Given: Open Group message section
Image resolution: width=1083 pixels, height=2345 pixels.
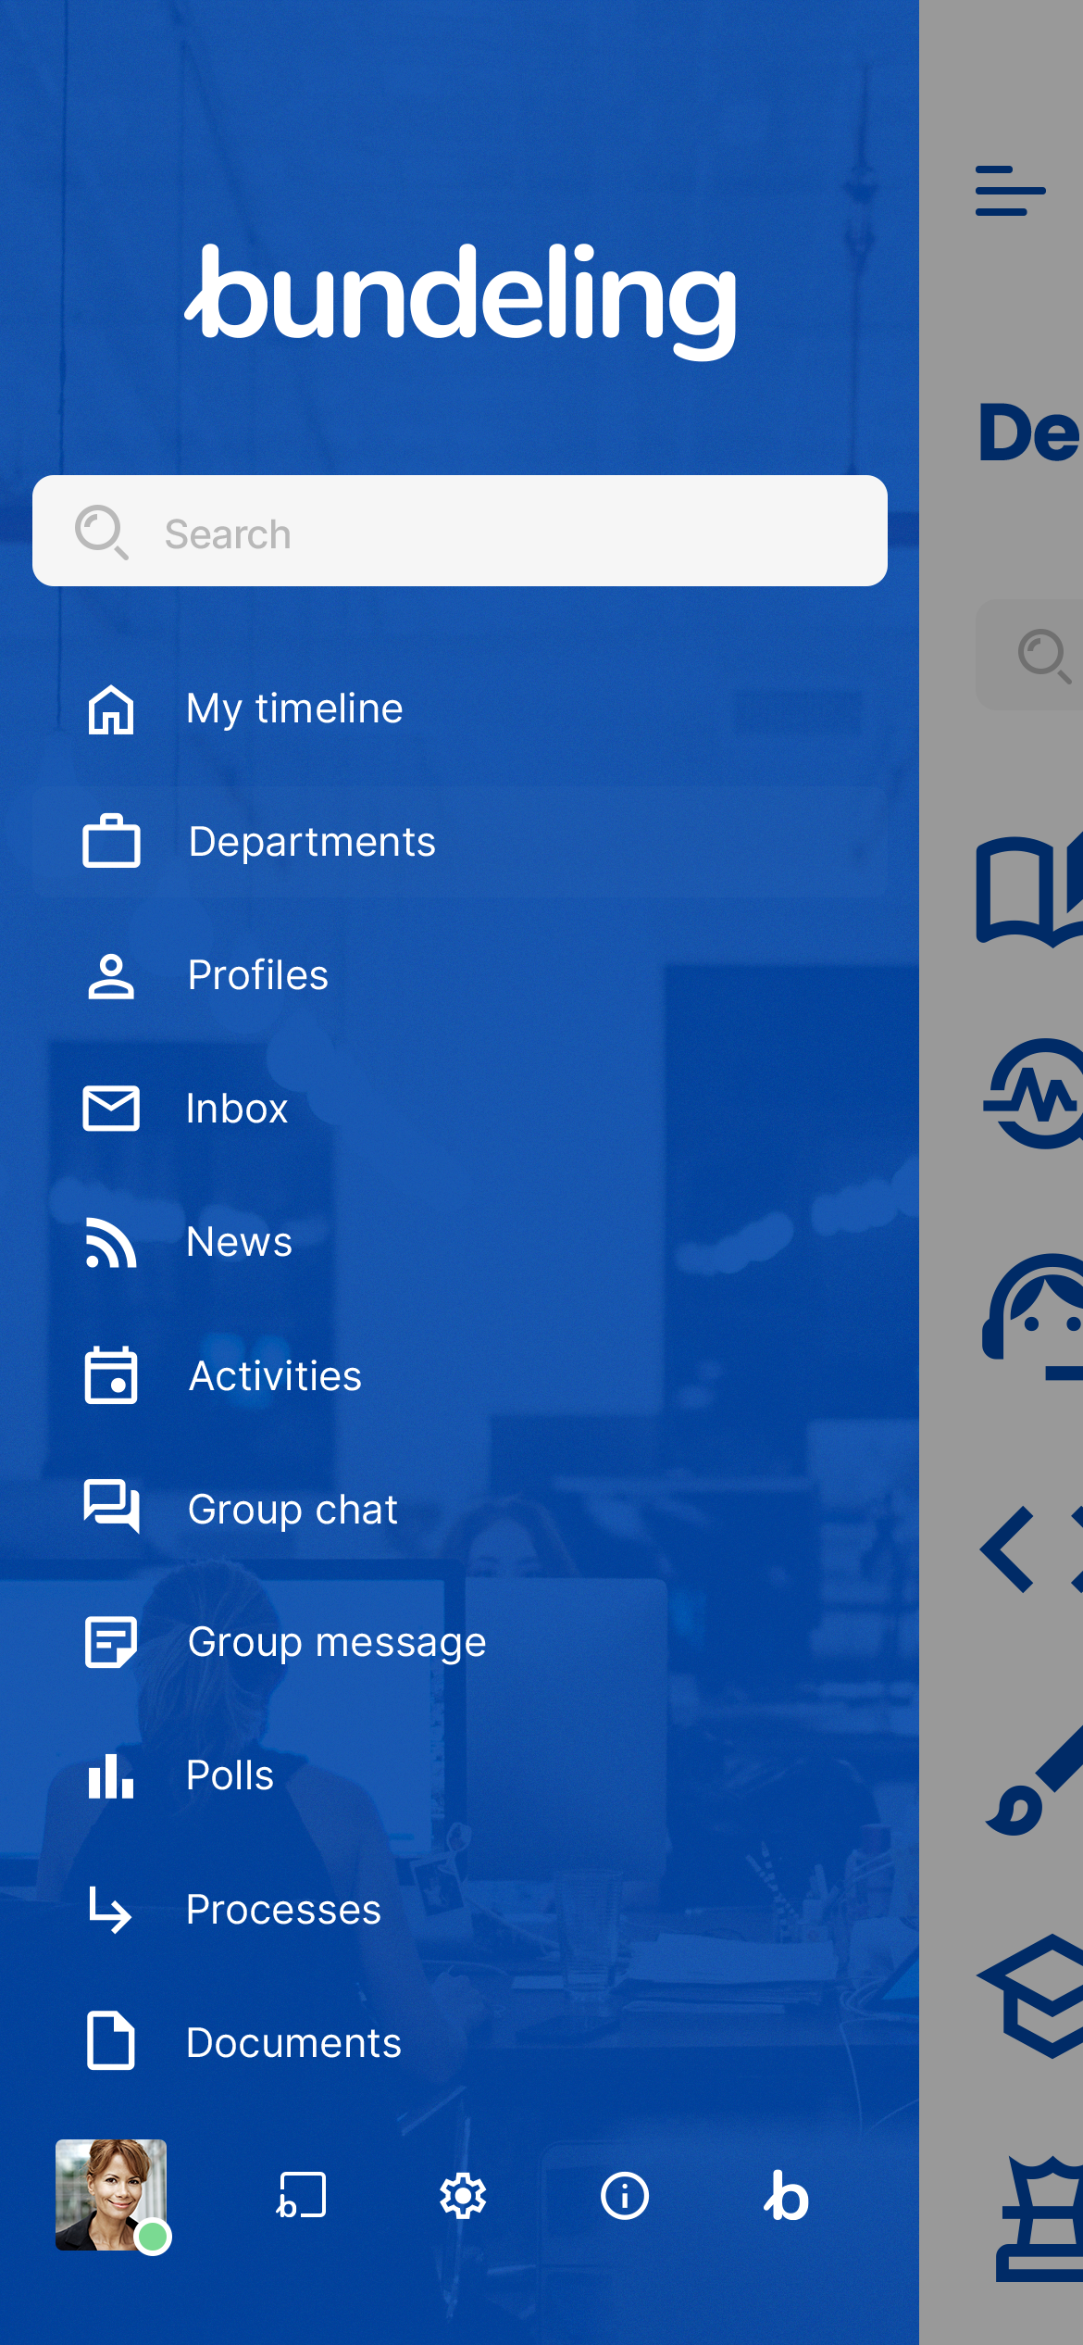Looking at the screenshot, I should (x=459, y=1642).
